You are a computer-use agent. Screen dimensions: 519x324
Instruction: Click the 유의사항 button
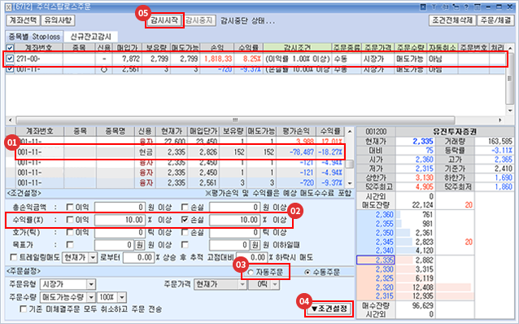(x=59, y=20)
